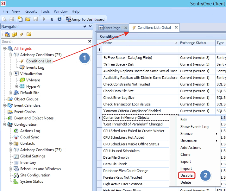Close the Conditions List: Global tab
Screen dimensions: 226x191
(176, 28)
